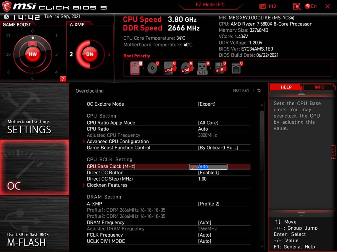
Task: Click the screenshot camera icon near F12
Action: point(262,6)
